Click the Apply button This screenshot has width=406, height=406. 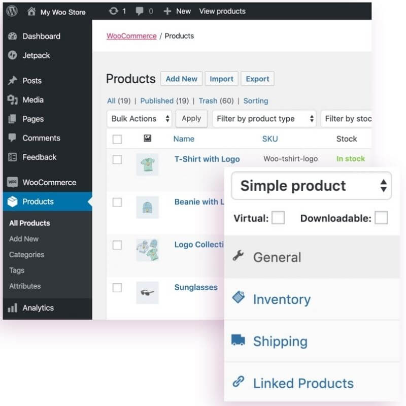(191, 118)
